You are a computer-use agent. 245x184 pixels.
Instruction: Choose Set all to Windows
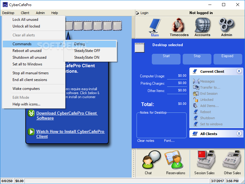pyautogui.click(x=34, y=64)
